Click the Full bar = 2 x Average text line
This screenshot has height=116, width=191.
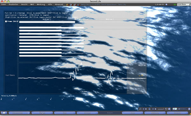point(15,13)
